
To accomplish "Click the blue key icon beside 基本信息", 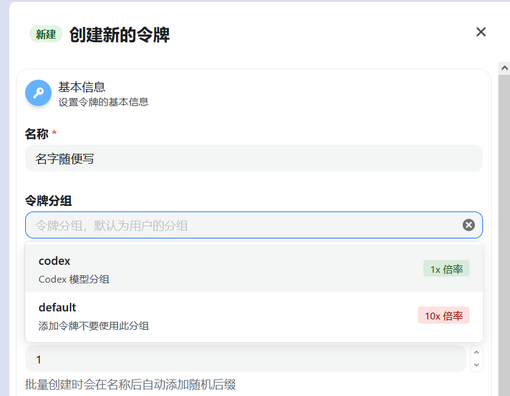I will (38, 93).
